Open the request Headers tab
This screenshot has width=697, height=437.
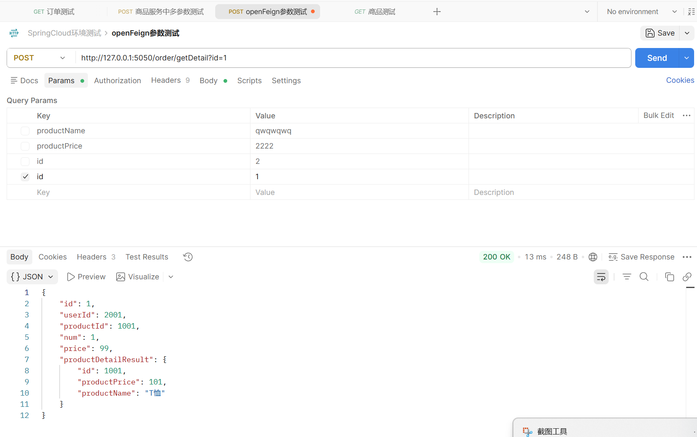pyautogui.click(x=170, y=80)
